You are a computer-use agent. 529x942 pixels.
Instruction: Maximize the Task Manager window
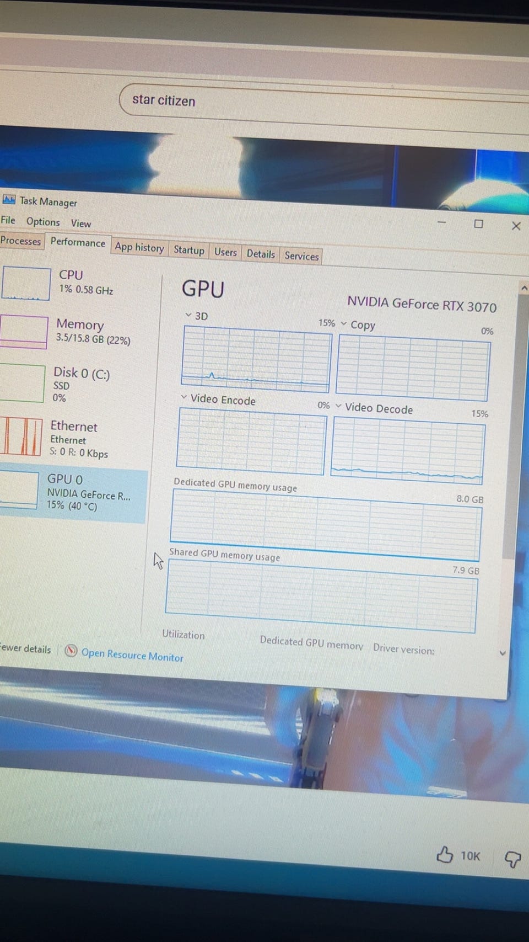pyautogui.click(x=478, y=223)
